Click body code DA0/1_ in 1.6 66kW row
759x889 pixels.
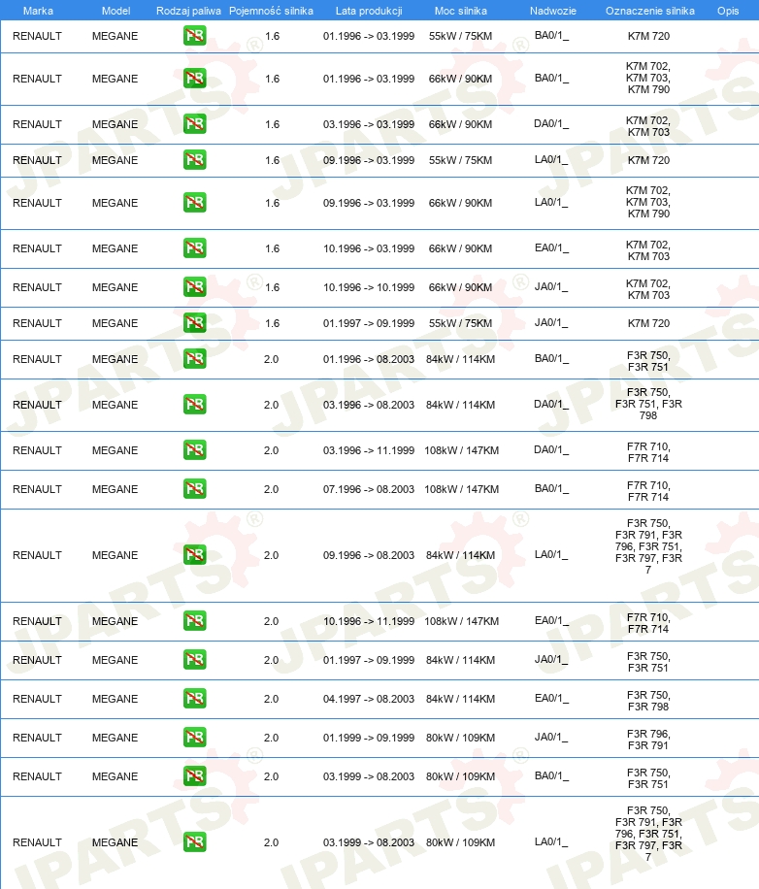(x=551, y=123)
